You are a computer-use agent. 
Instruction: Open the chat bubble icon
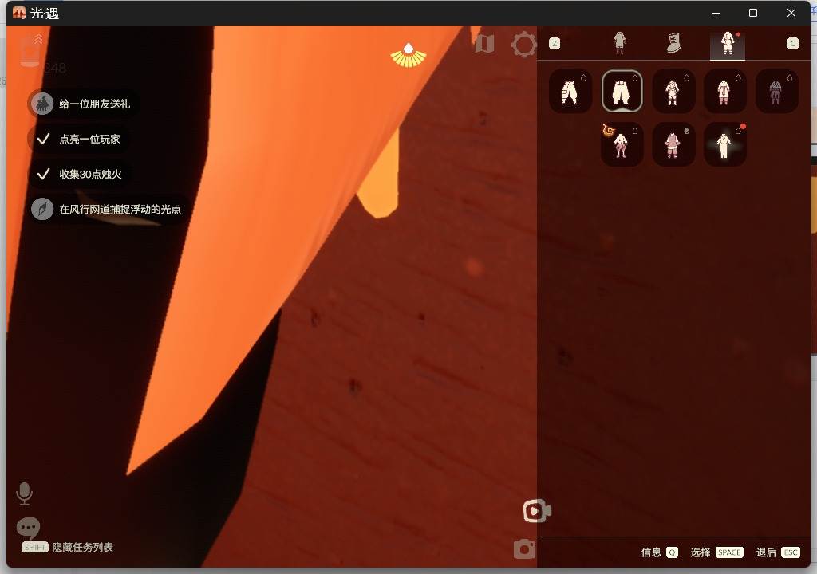28,529
